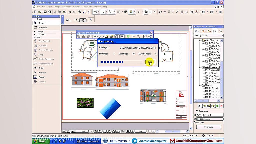Toggle the eraser-shaped button in info box
Viewport: 256px width, 144px height.
[83, 20]
